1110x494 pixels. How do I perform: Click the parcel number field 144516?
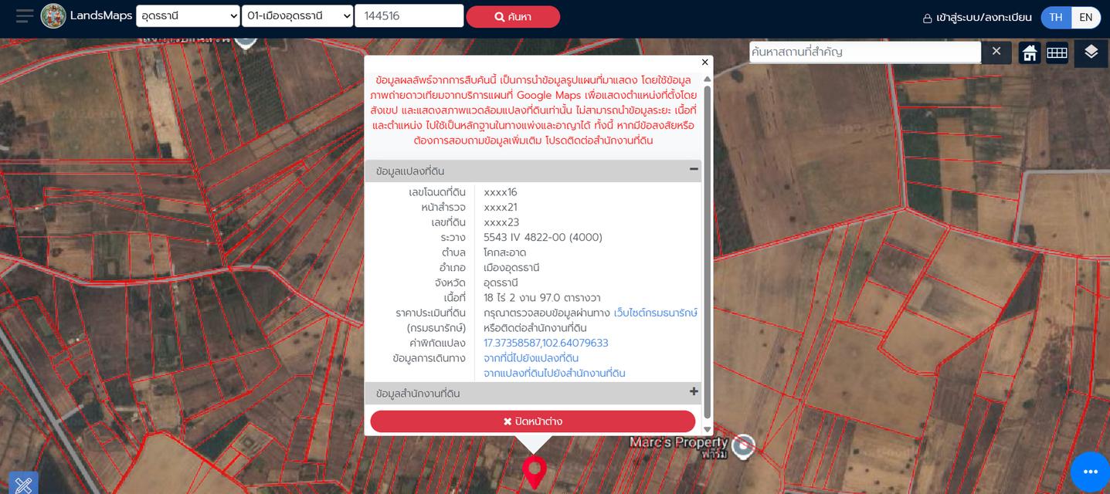tap(409, 15)
